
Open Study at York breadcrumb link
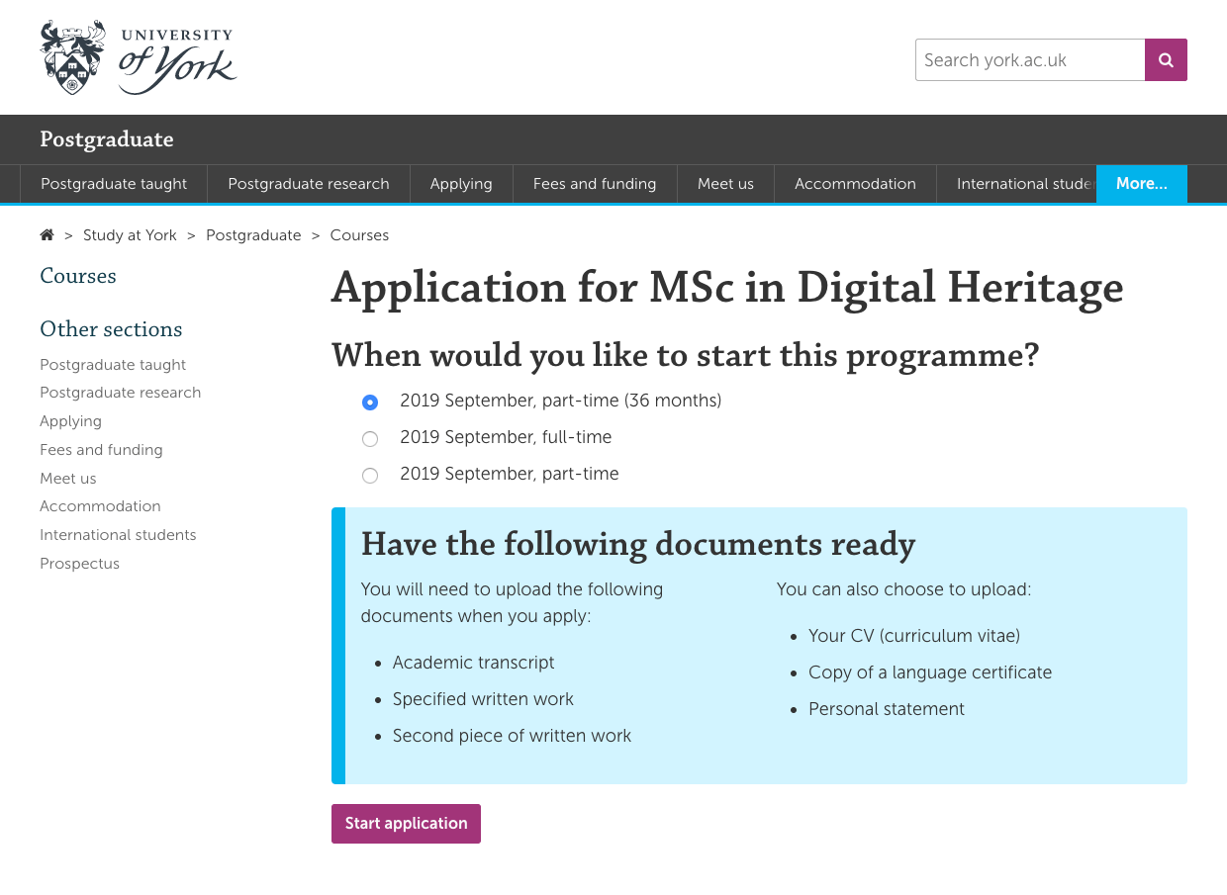tap(130, 235)
